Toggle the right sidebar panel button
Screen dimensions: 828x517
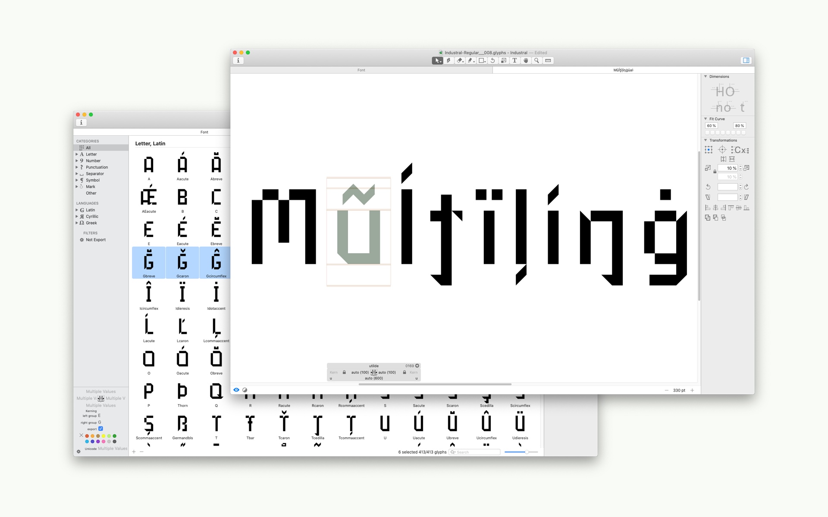(746, 61)
